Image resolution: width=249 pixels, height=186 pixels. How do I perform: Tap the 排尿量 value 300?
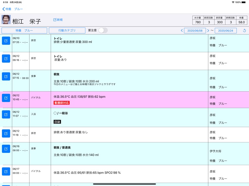(220, 22)
